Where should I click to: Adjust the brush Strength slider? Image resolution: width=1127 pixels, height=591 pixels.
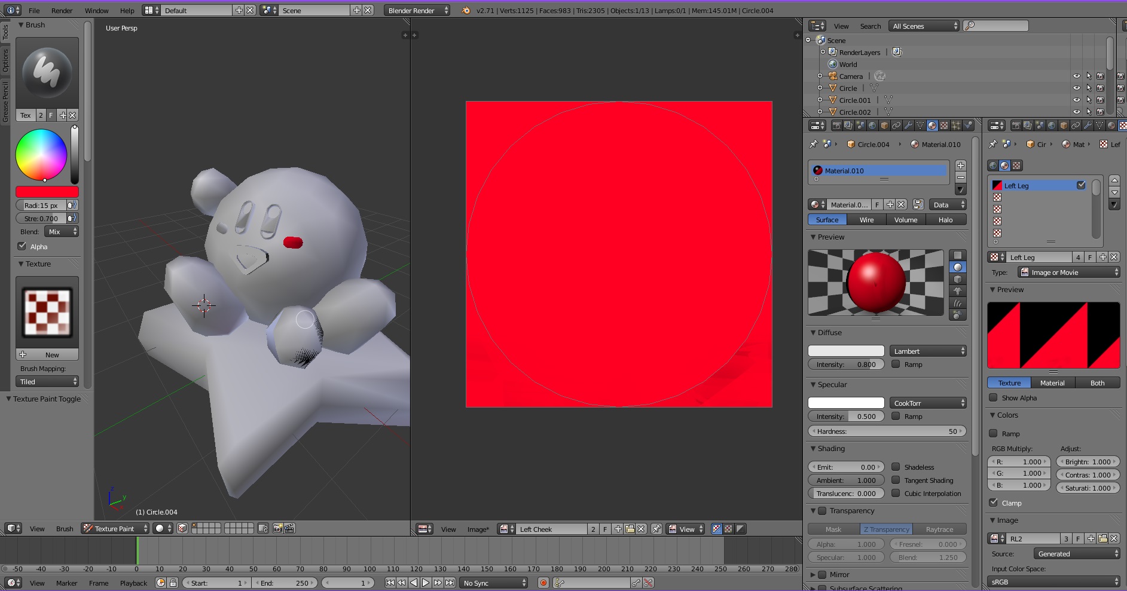click(x=41, y=218)
